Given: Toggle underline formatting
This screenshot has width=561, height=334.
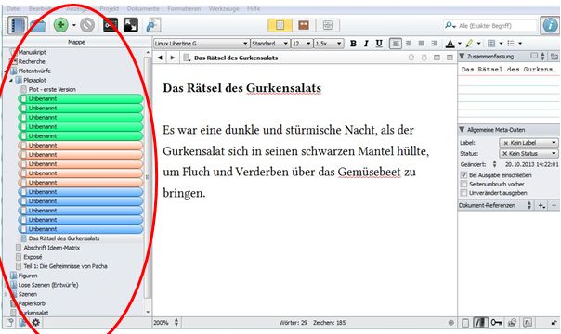Looking at the screenshot, I should pos(379,44).
